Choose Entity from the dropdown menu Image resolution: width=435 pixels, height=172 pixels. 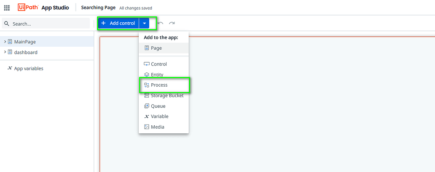157,75
